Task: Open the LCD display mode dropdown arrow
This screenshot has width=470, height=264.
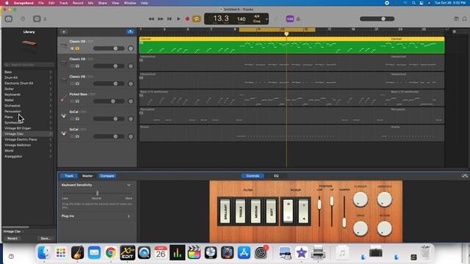Action: pos(267,19)
